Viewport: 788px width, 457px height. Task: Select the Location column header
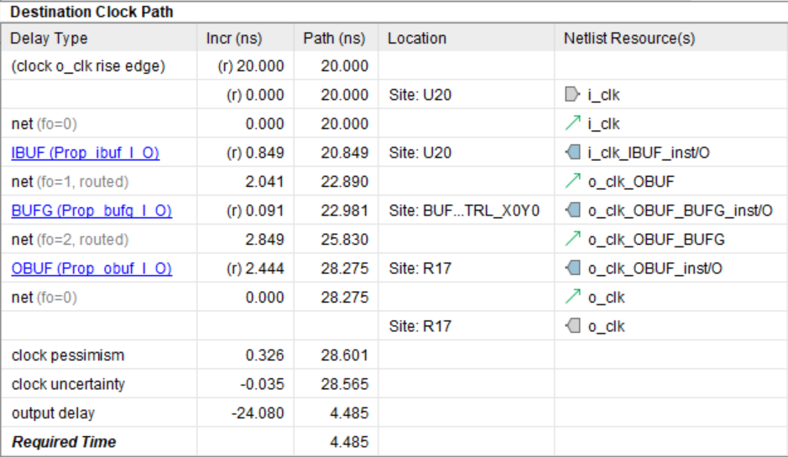pos(417,39)
